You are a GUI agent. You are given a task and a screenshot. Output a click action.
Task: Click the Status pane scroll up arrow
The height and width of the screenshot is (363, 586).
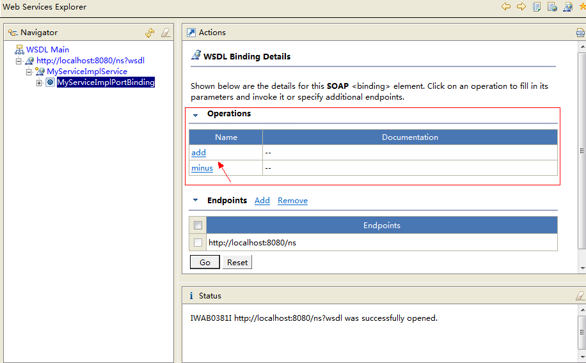tap(582, 310)
